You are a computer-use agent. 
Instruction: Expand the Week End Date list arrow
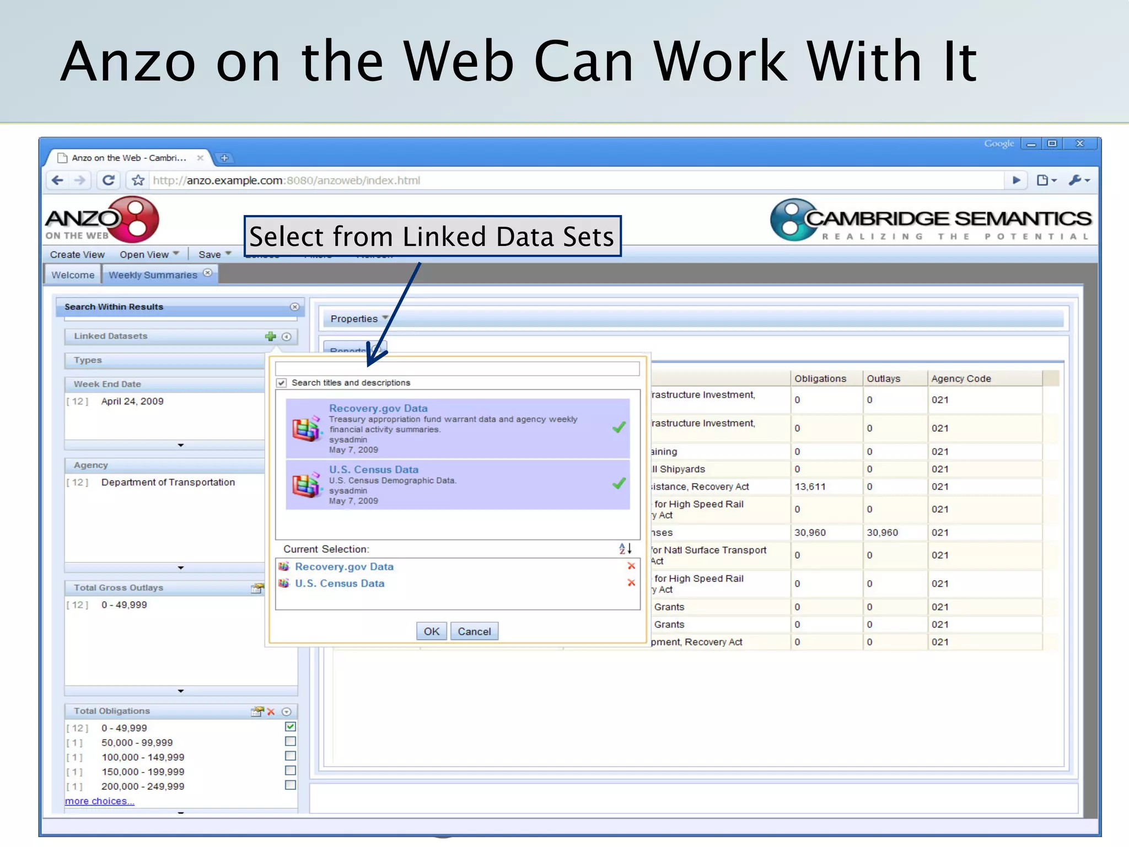181,445
